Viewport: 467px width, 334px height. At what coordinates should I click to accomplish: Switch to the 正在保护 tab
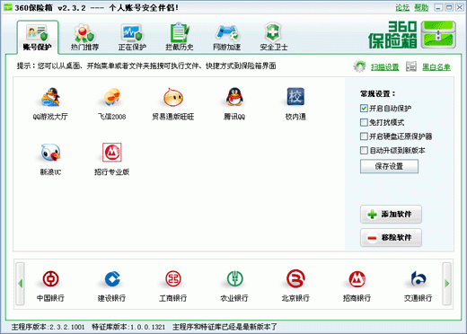132,38
